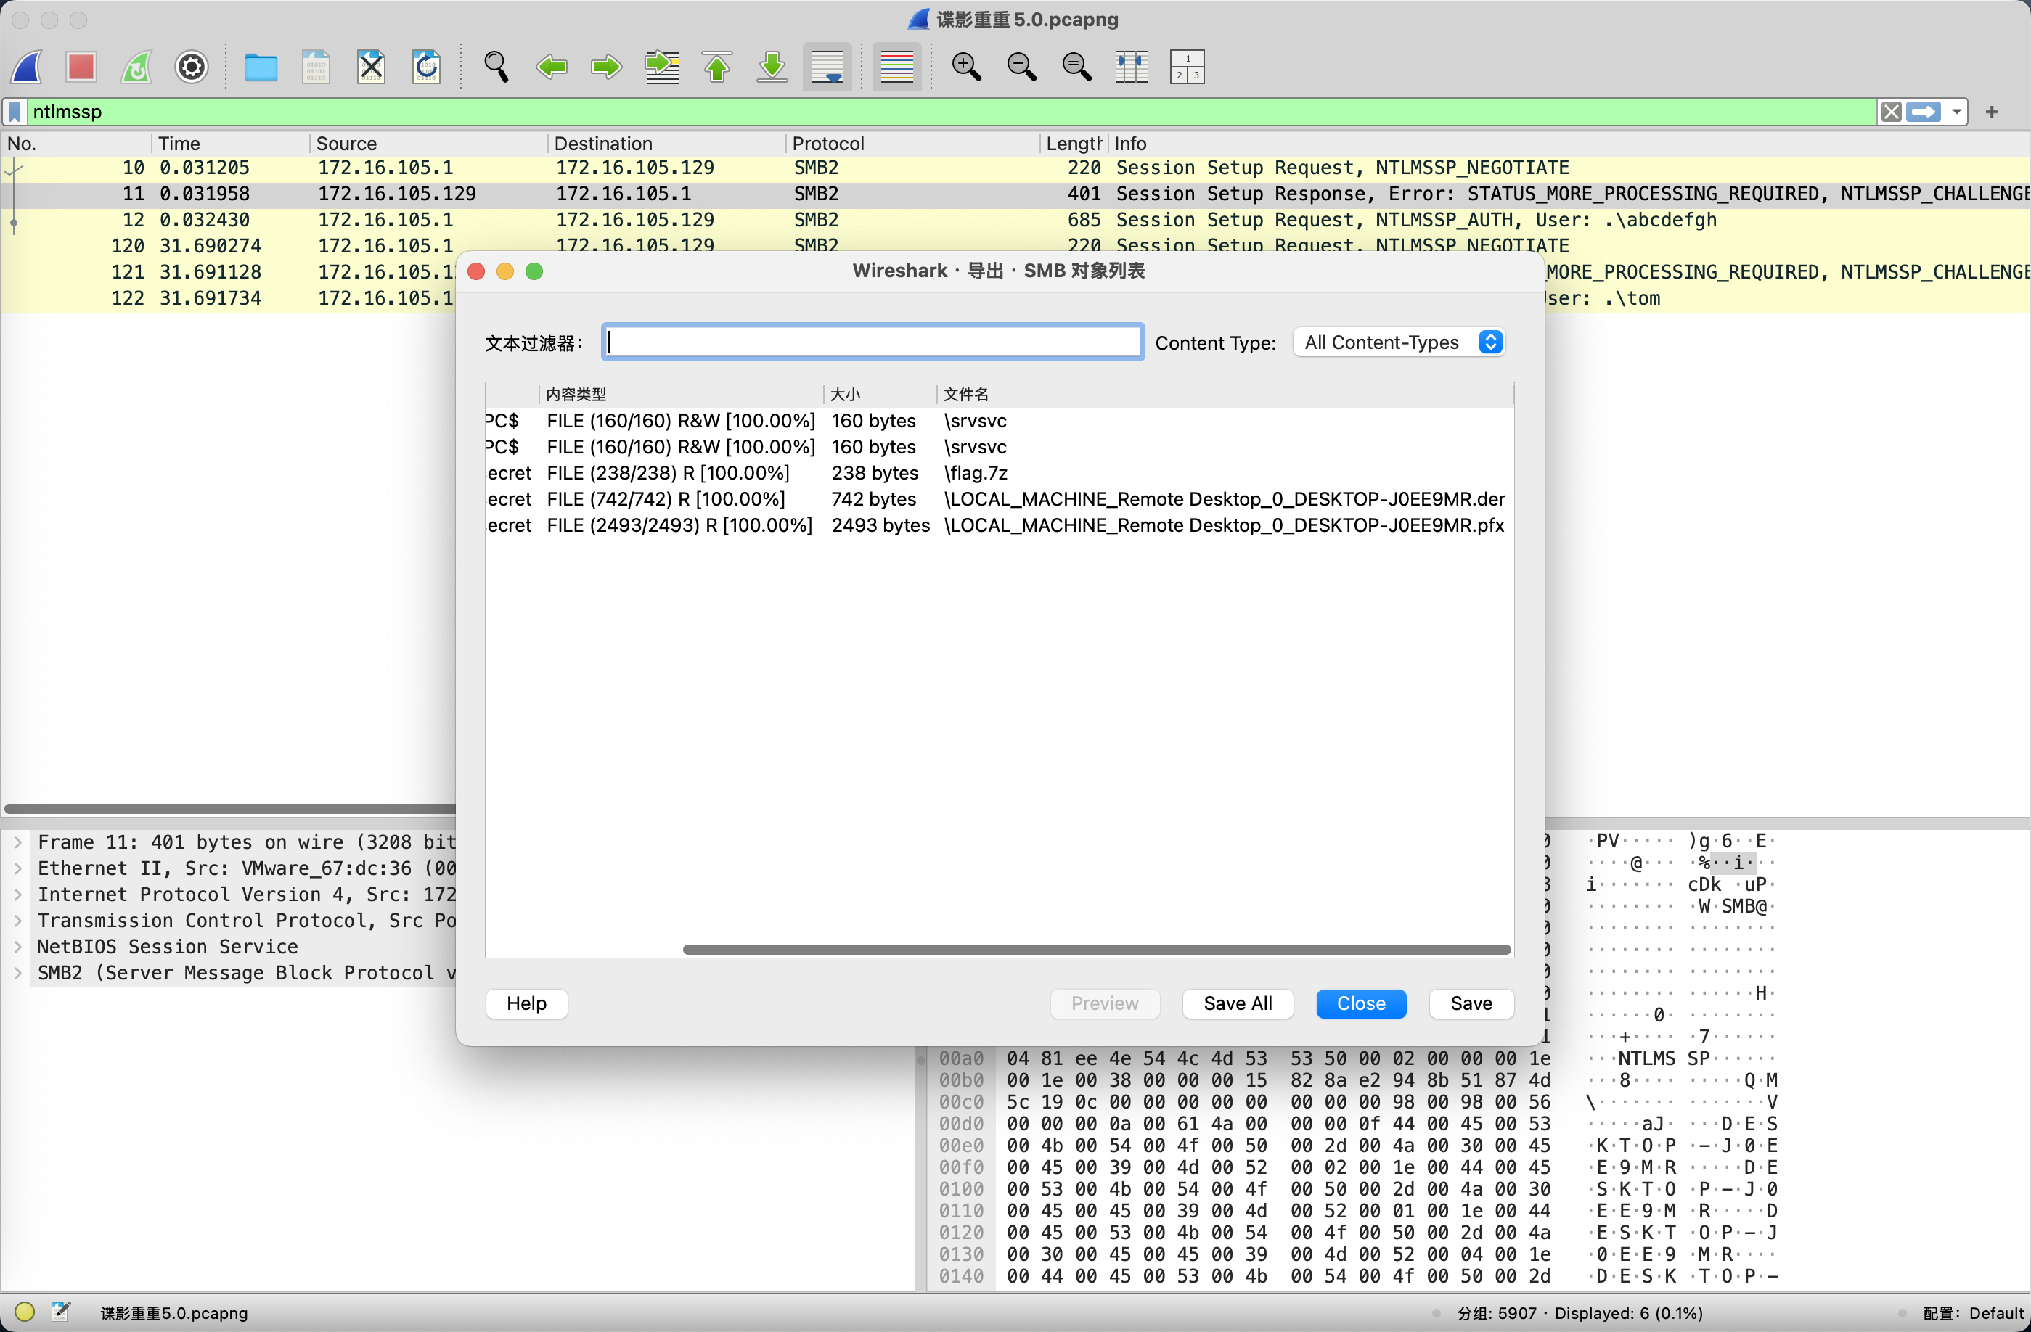The image size is (2031, 1332).
Task: Toggle packet list colorization
Action: tap(896, 67)
